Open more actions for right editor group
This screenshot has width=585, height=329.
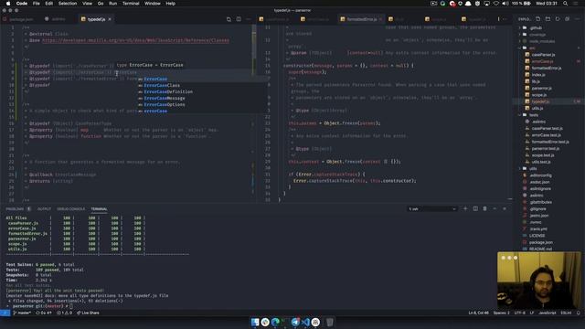[x=505, y=19]
